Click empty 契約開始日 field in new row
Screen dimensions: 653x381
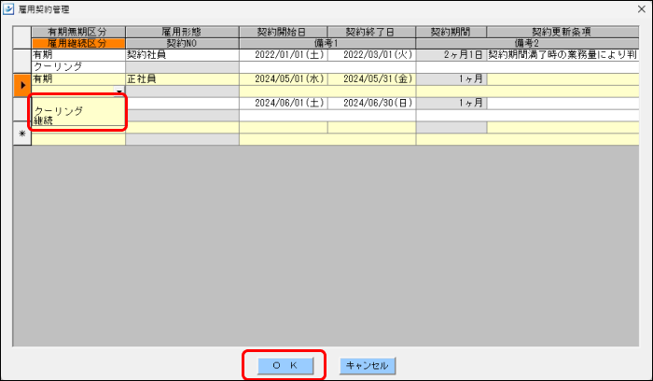point(284,127)
